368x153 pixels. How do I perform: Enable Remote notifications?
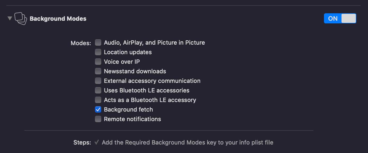98,119
